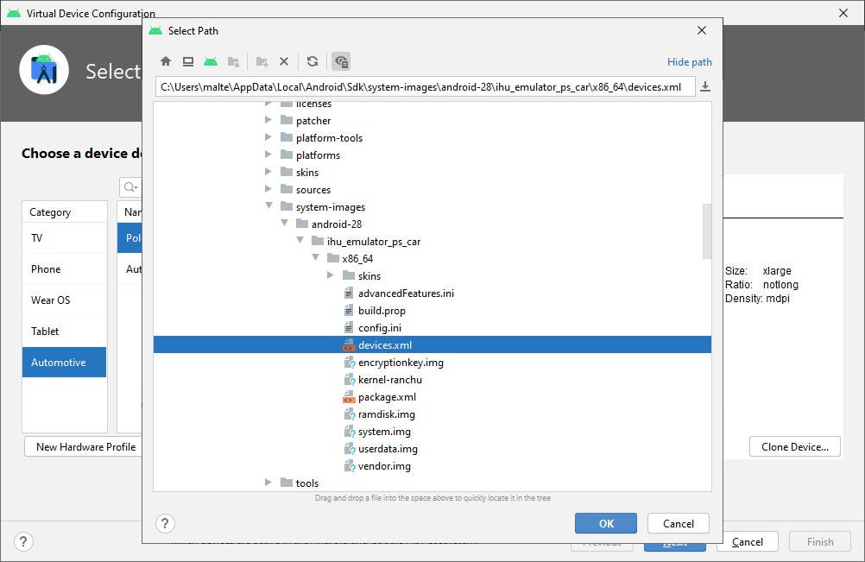Expand skins folder under x86_64
865x562 pixels.
(x=331, y=275)
